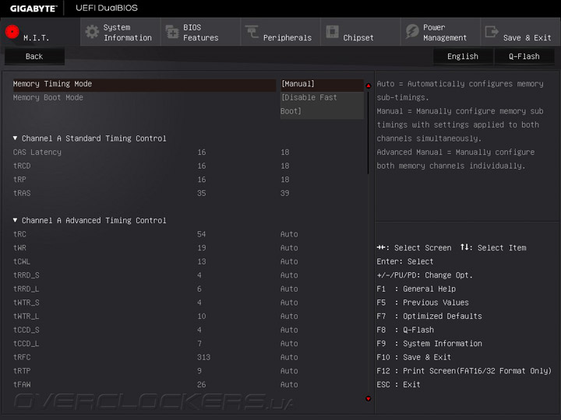Viewport: 561px width, 420px height.
Task: Change language with English button
Action: coord(463,56)
